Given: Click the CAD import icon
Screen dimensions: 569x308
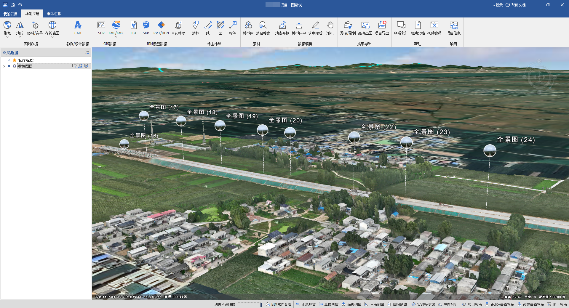Looking at the screenshot, I should [x=78, y=28].
